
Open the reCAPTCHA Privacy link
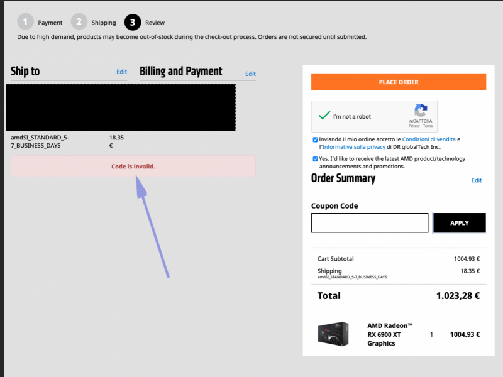click(x=414, y=126)
